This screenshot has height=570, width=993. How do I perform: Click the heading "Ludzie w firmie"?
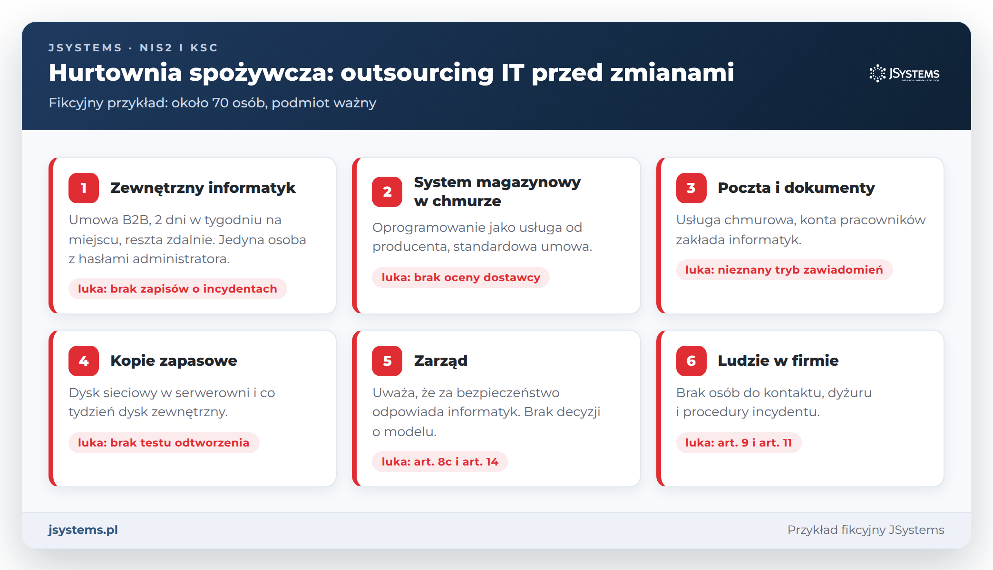778,361
